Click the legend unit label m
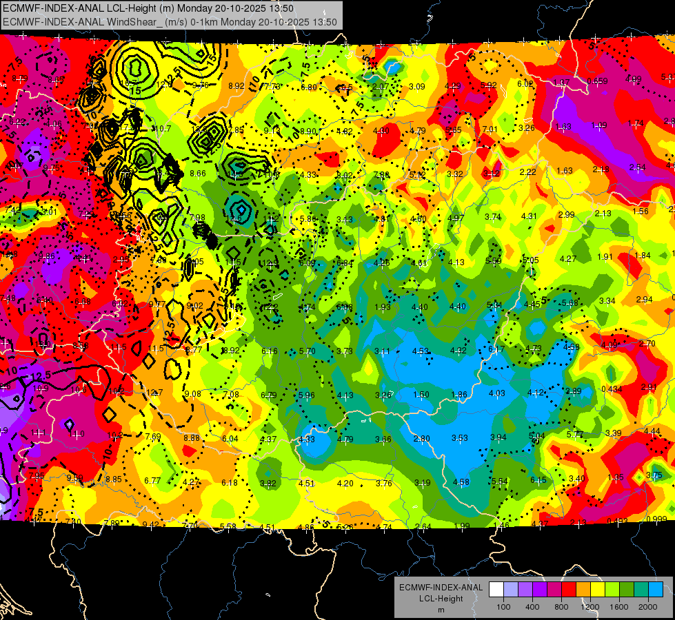Viewport: 675px width, 620px height. point(441,610)
